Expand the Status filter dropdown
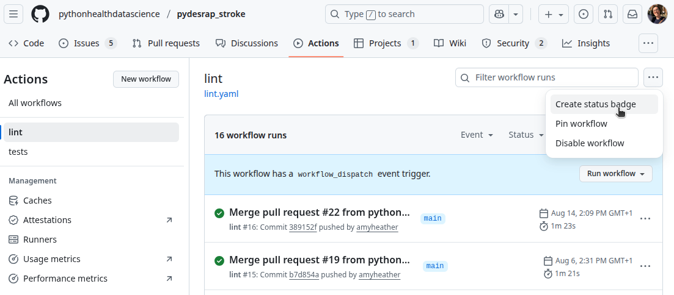Viewport: 674px width, 295px height. pyautogui.click(x=526, y=135)
